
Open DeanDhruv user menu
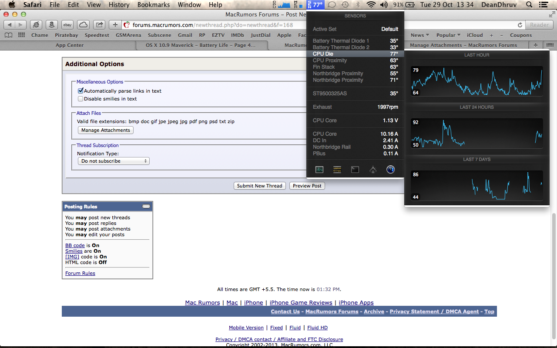(500, 4)
